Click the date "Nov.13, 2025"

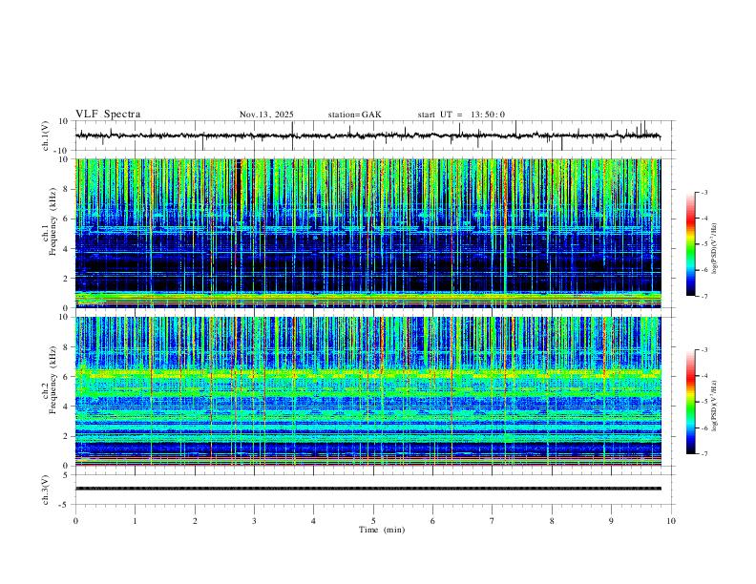pyautogui.click(x=266, y=115)
